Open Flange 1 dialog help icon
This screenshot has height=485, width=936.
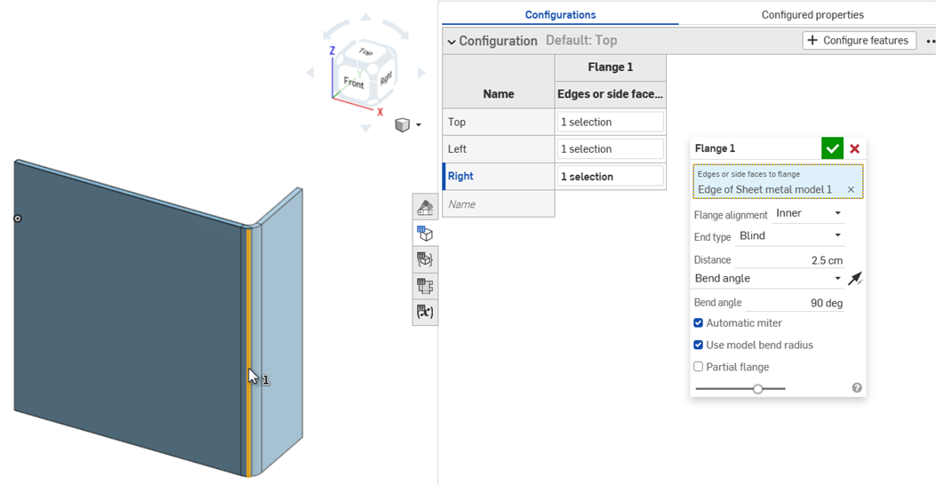857,388
